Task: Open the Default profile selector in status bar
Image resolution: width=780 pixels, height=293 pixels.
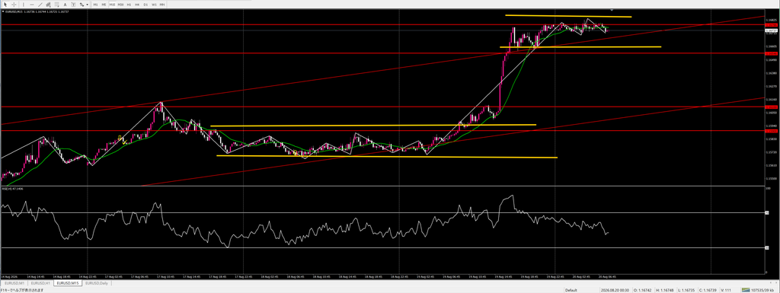Action: [571, 290]
